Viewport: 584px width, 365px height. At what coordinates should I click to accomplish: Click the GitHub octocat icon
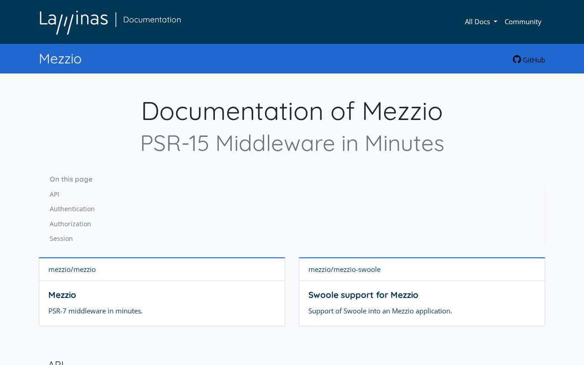(516, 59)
